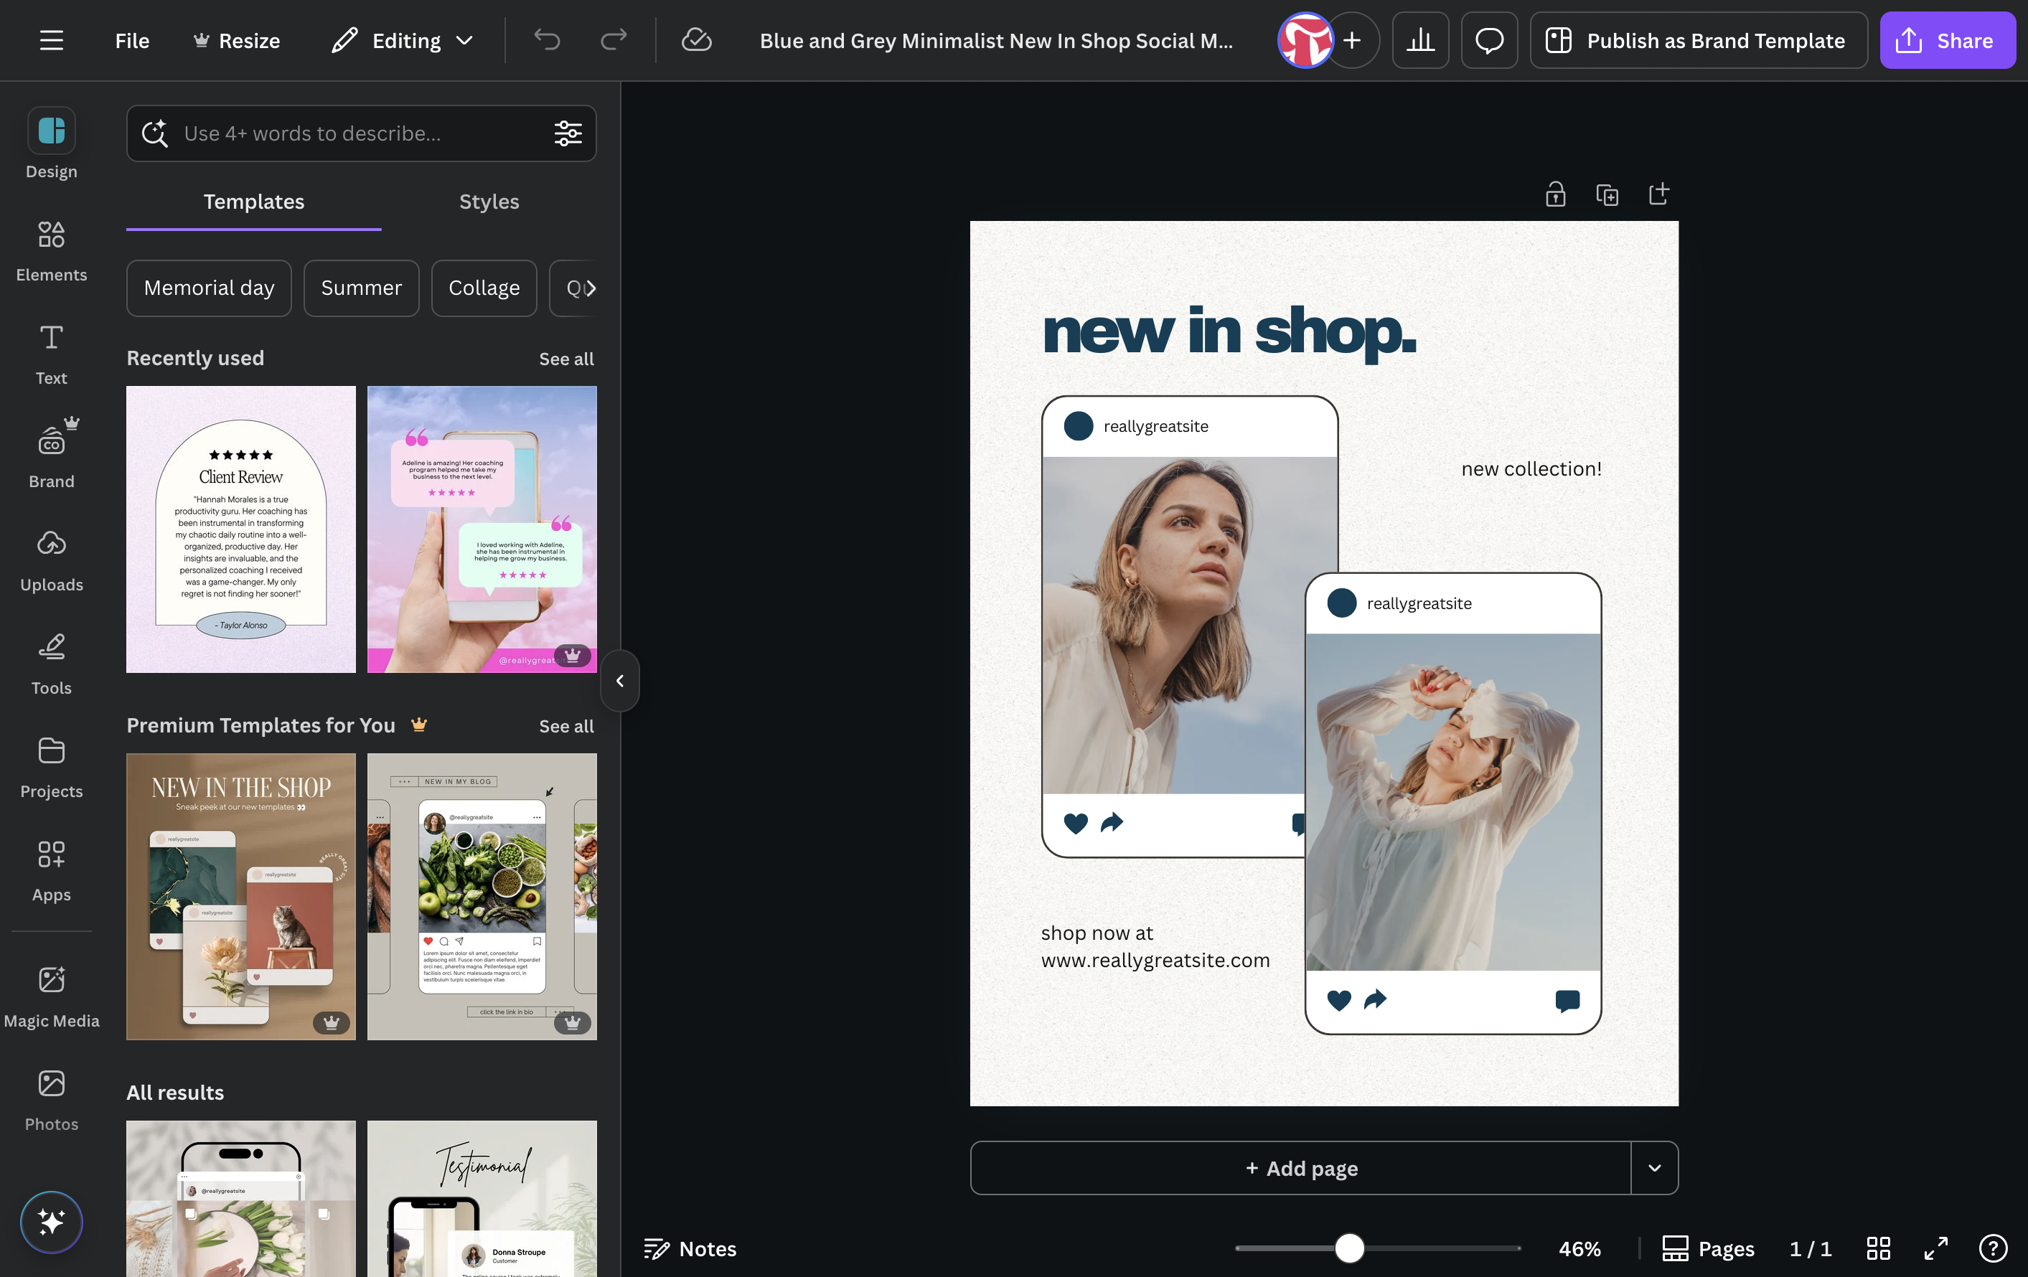The height and width of the screenshot is (1277, 2028).
Task: Select the Client Review template thumbnail
Action: (241, 529)
